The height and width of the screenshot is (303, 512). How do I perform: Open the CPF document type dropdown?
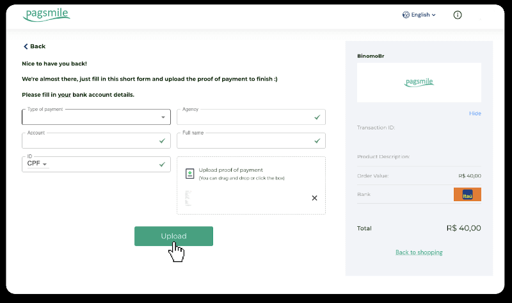[x=38, y=164]
